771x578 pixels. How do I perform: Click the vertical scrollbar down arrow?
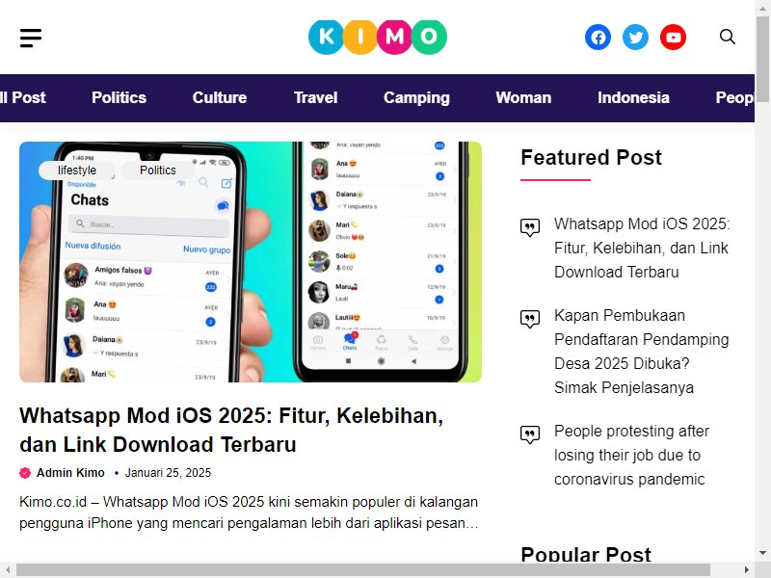(x=762, y=553)
